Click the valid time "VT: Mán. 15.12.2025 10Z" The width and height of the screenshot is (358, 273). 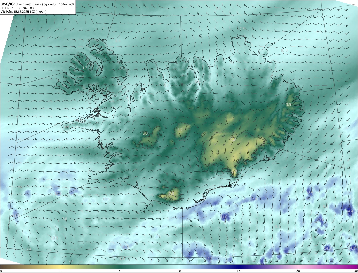[x=18, y=12]
